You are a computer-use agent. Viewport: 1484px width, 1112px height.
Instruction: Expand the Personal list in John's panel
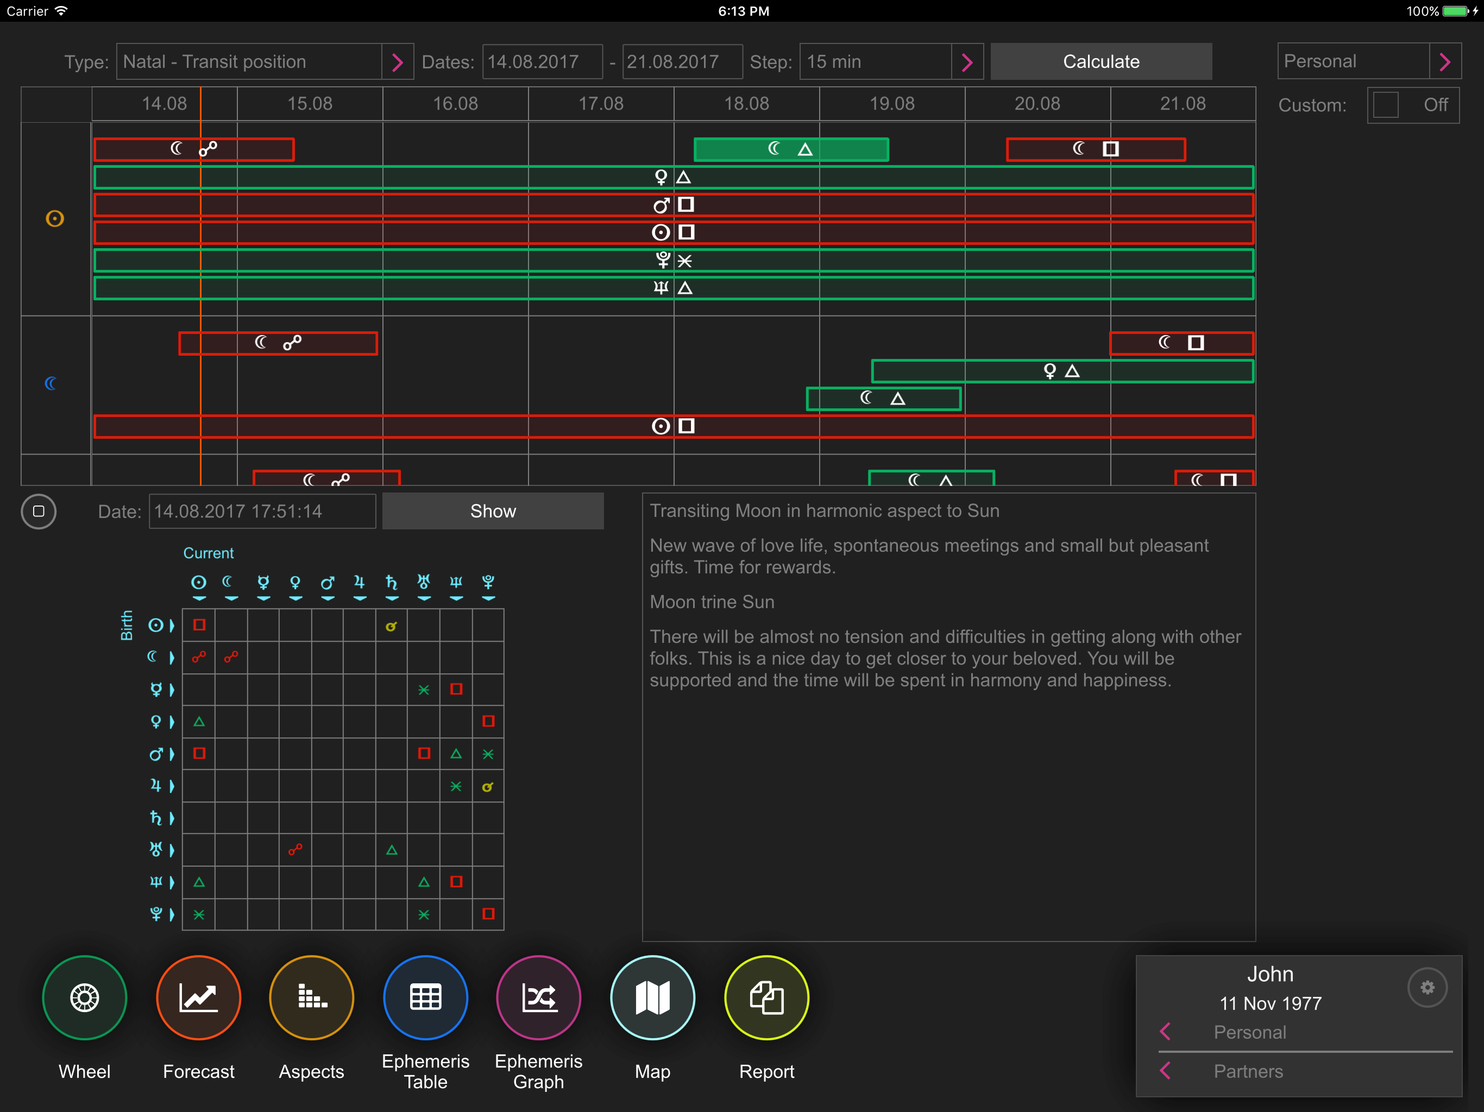tap(1165, 1032)
